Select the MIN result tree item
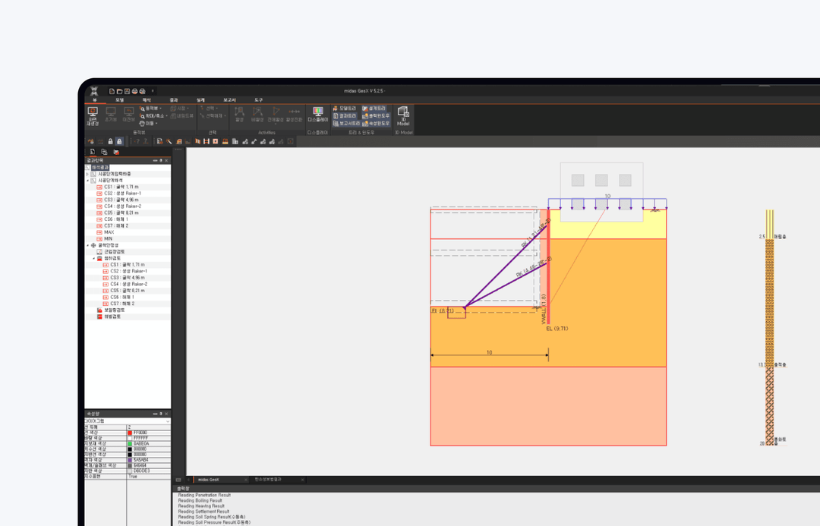 [109, 239]
